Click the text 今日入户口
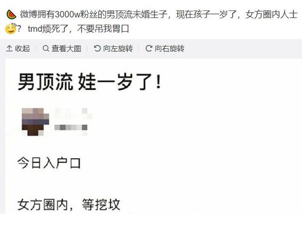The height and width of the screenshot is (227, 302). click(49, 163)
